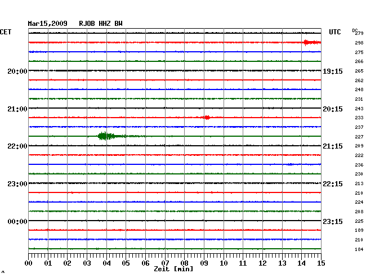
Task: Click the DC value 230
Action: click(x=359, y=174)
